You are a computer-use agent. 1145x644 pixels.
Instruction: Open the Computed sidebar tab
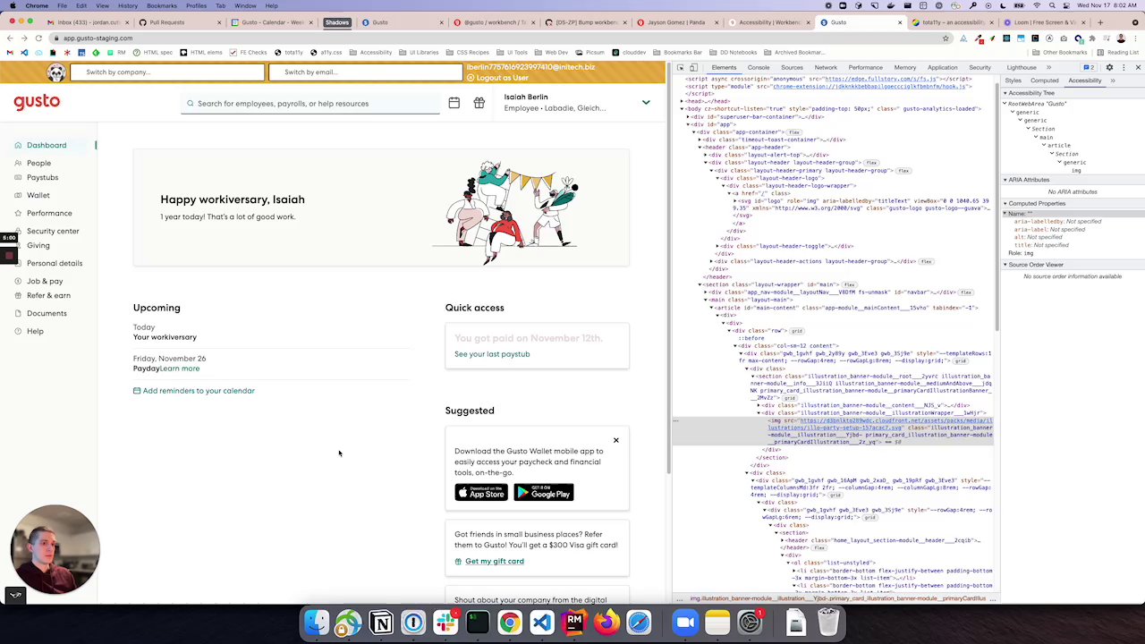pyautogui.click(x=1044, y=80)
